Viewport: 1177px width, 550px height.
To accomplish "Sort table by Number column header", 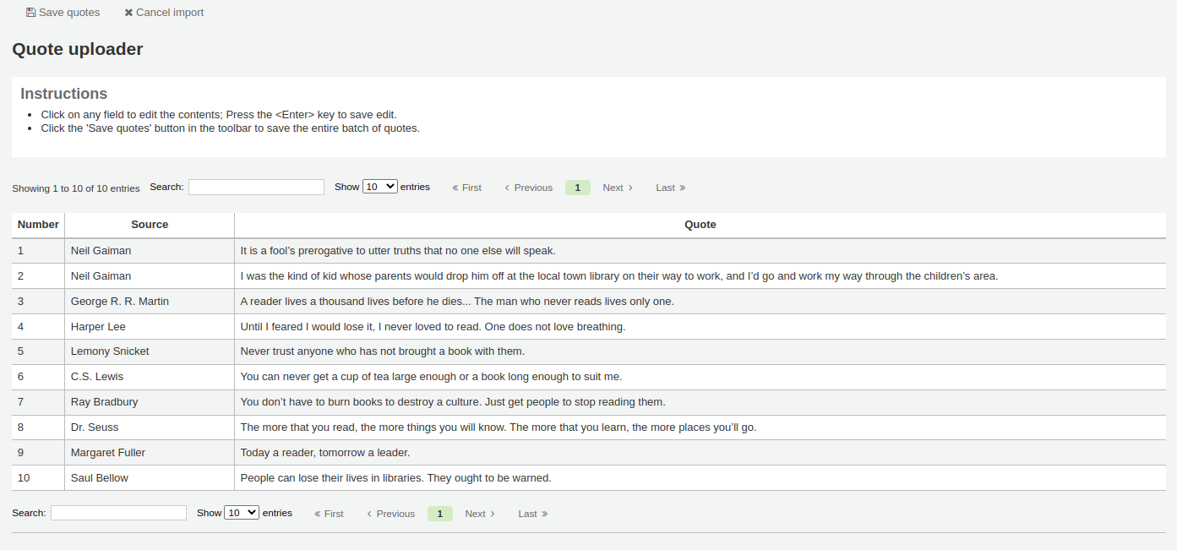I will pos(38,225).
